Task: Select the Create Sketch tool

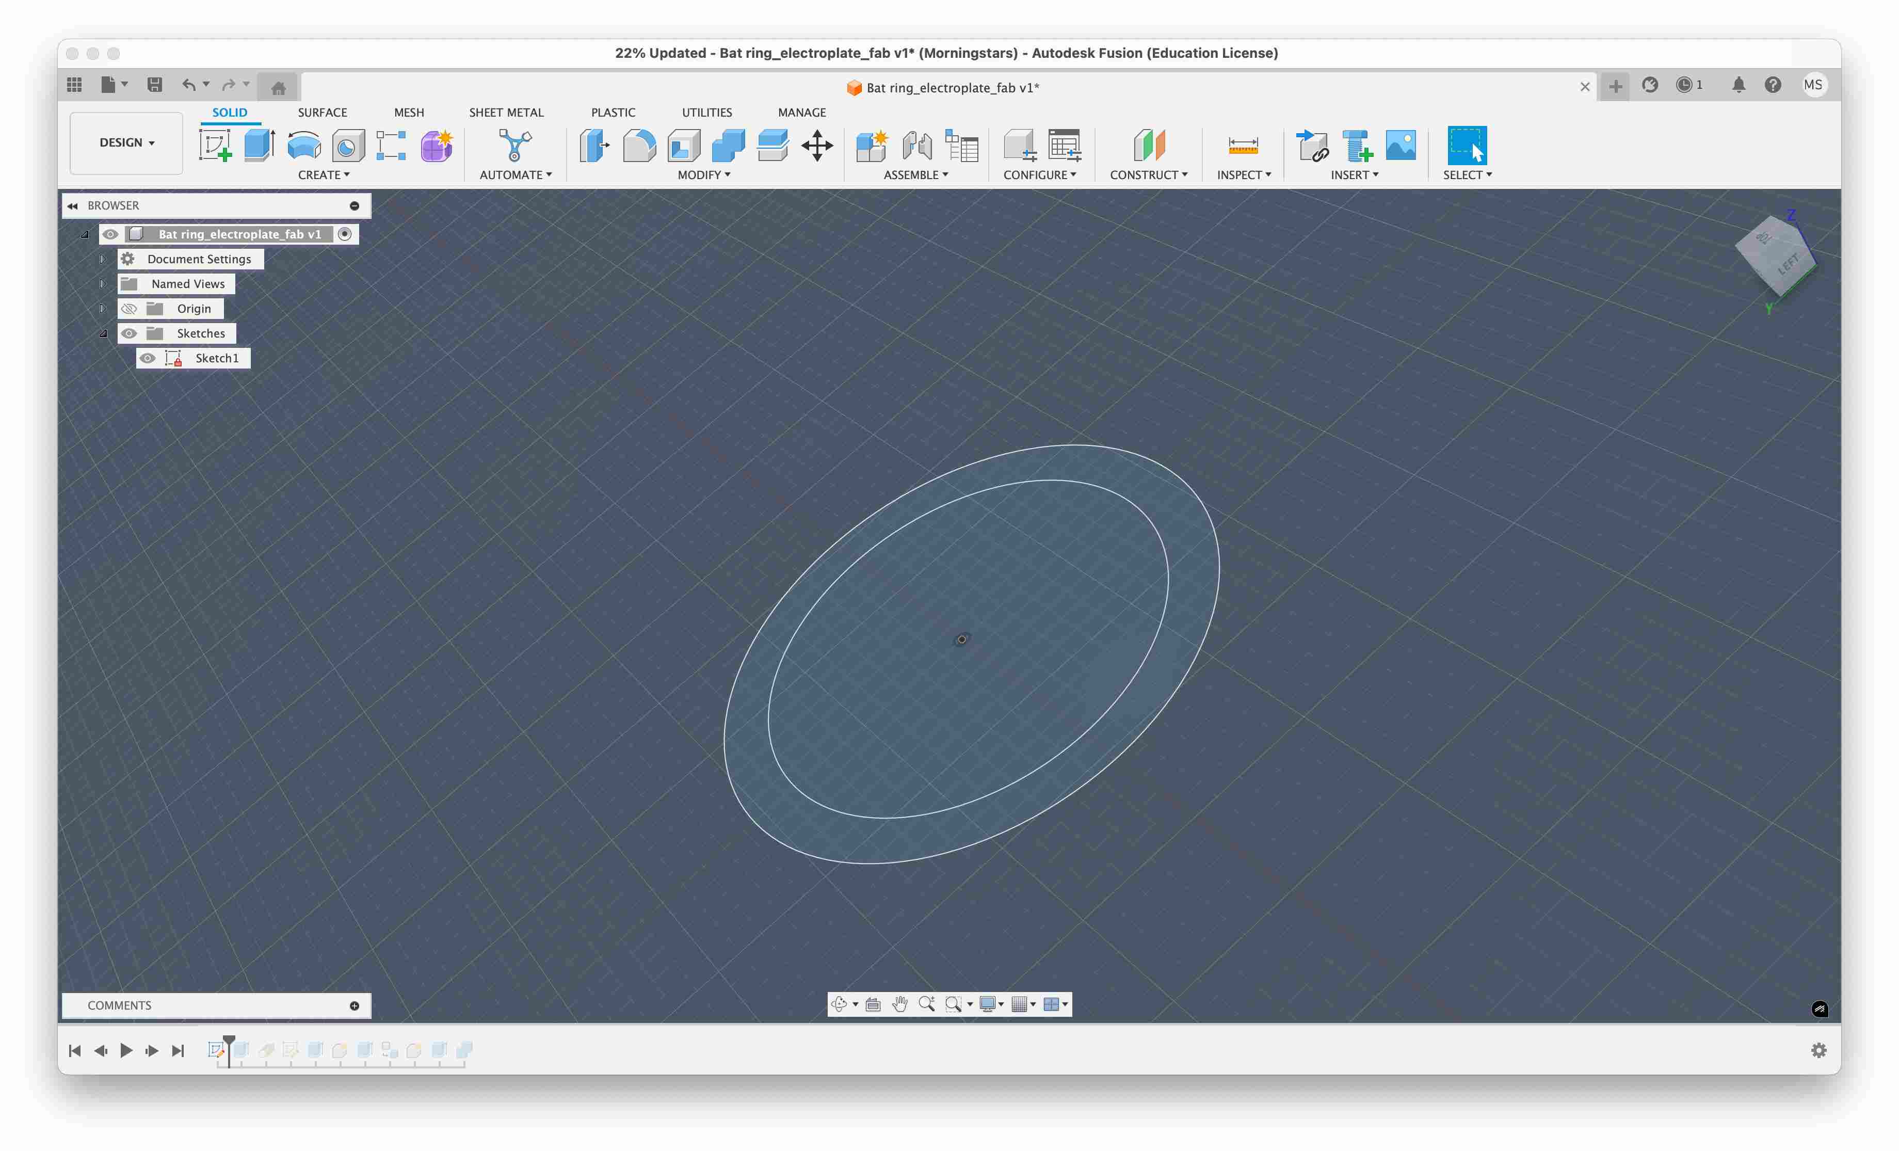Action: click(x=216, y=145)
